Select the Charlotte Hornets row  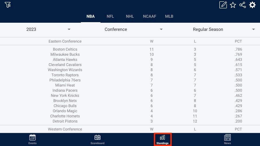coord(130,116)
